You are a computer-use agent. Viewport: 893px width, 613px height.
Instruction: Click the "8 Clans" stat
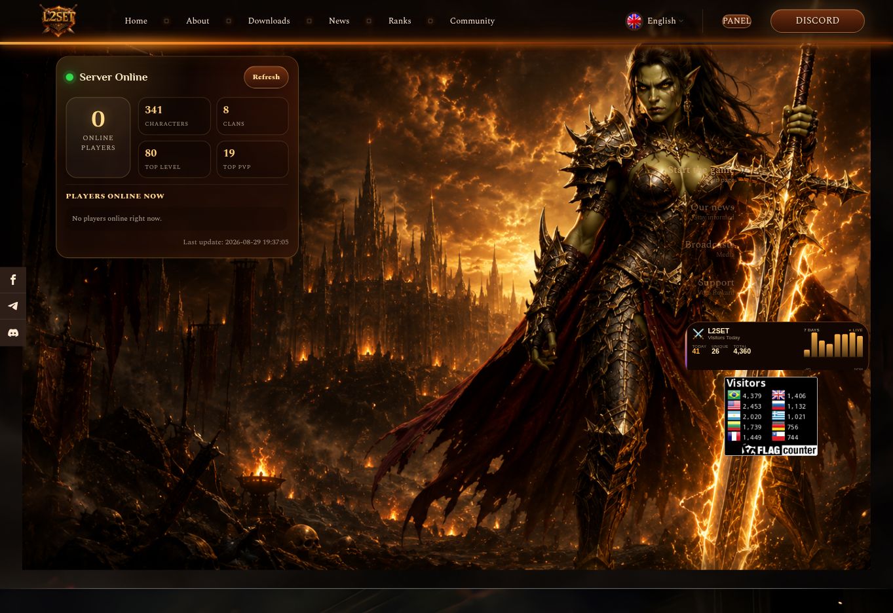pyautogui.click(x=252, y=116)
